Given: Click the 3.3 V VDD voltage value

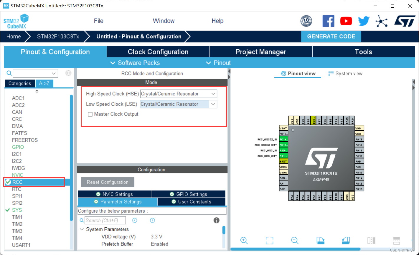Looking at the screenshot, I should click(x=156, y=237).
